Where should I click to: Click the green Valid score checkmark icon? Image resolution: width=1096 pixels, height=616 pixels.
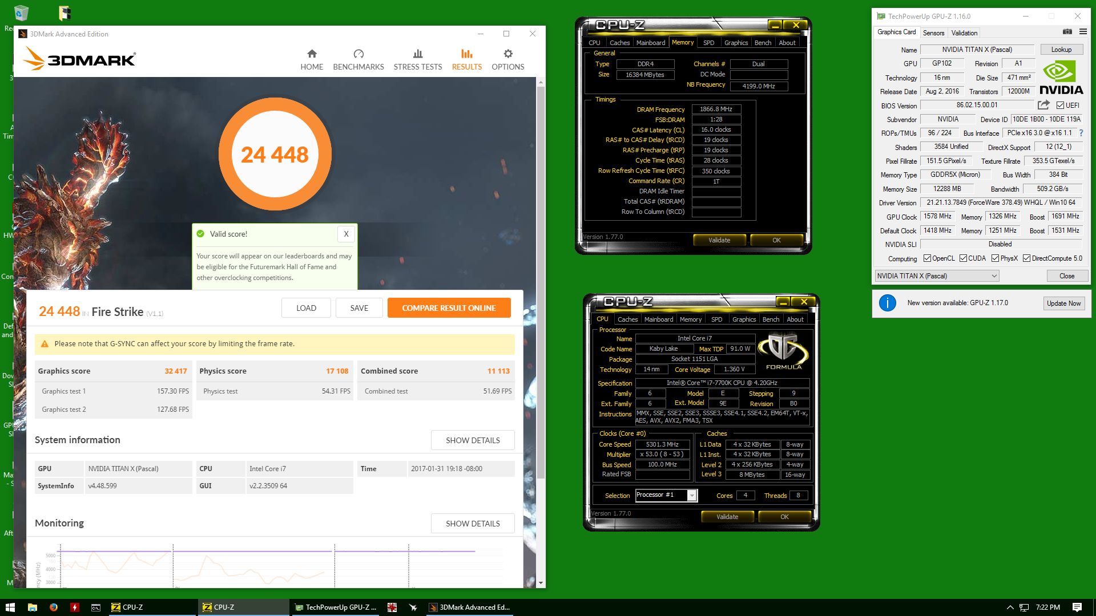tap(200, 234)
